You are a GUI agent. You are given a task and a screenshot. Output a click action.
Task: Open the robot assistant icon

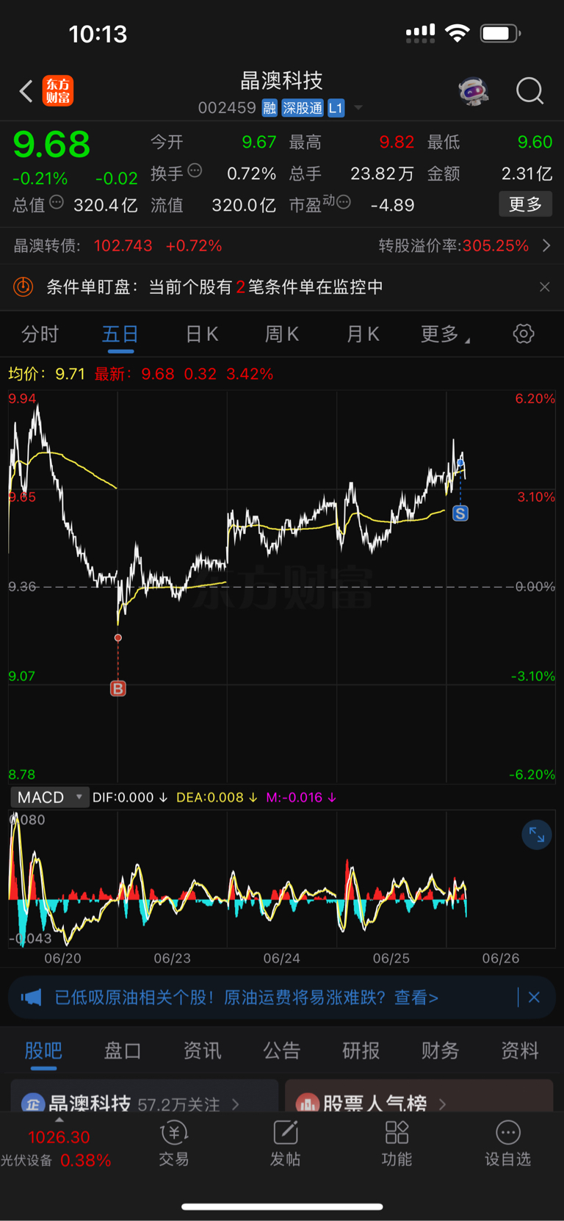[474, 91]
